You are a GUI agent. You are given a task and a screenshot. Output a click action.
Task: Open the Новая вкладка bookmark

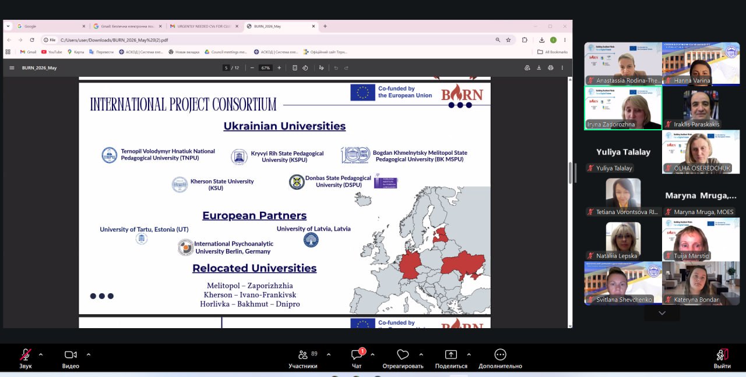[185, 52]
